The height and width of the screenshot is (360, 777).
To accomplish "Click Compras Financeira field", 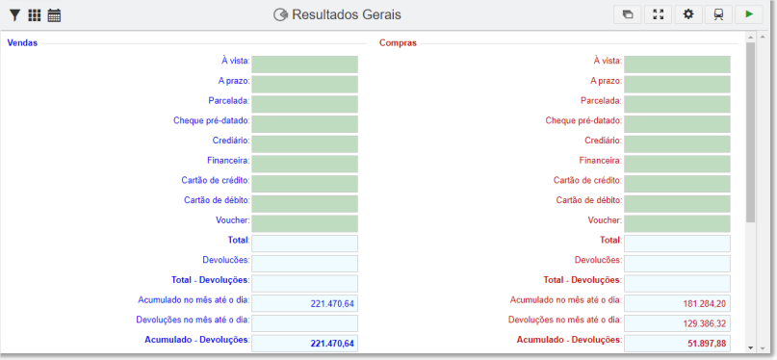I will tap(677, 164).
